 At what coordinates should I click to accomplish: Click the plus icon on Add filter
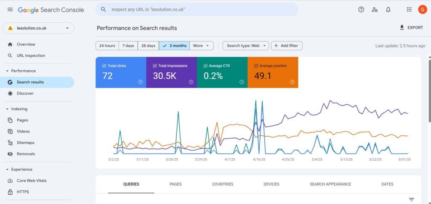click(276, 45)
